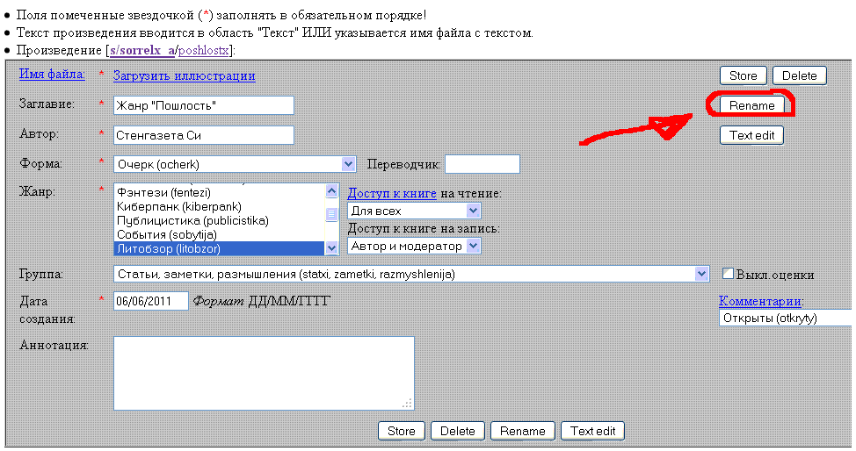Image resolution: width=856 pixels, height=451 pixels.
Task: Toggle the Выкл.оценки checkbox
Action: click(x=728, y=274)
